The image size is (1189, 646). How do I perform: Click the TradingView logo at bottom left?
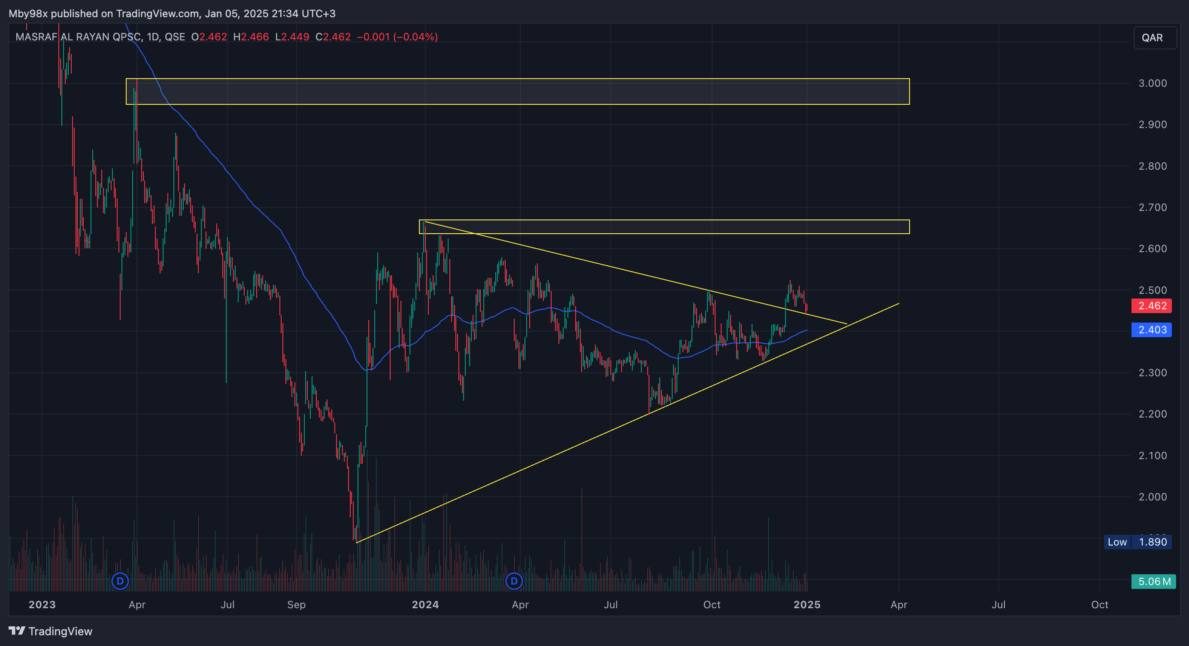tap(51, 631)
